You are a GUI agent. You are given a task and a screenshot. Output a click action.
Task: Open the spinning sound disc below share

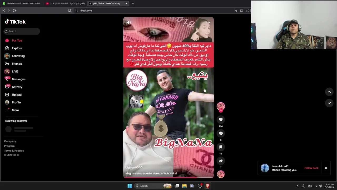(x=221, y=174)
